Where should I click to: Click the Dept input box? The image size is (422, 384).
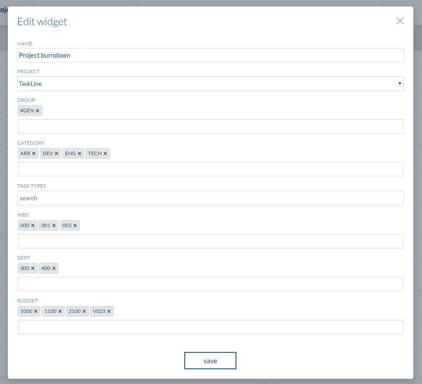tap(210, 284)
